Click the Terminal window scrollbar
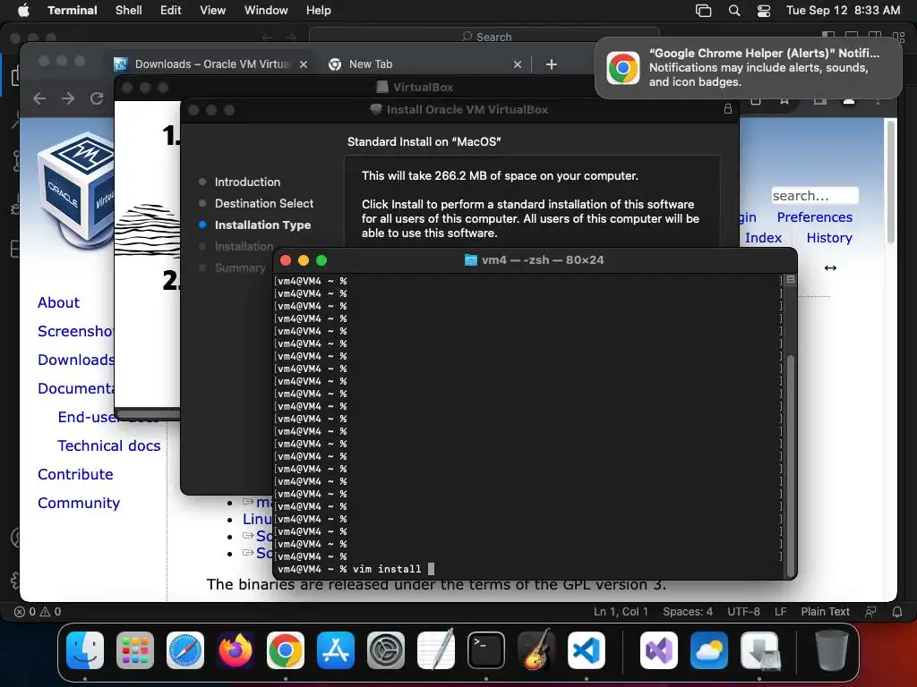 pos(791,464)
